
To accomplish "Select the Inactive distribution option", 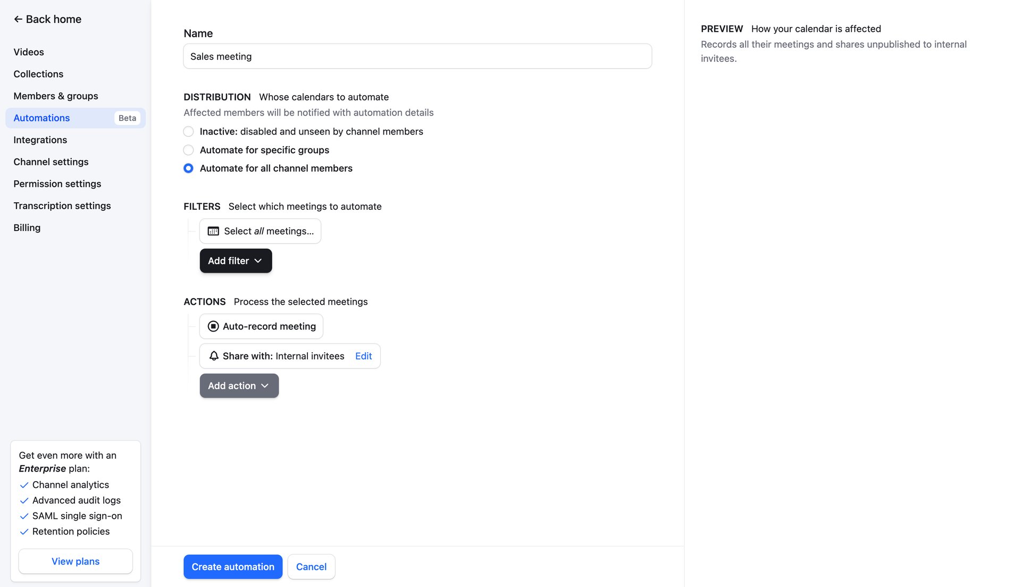I will 188,131.
